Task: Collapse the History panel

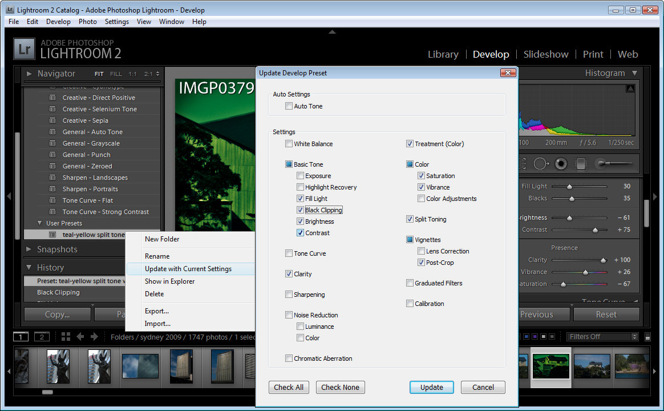Action: (29, 267)
